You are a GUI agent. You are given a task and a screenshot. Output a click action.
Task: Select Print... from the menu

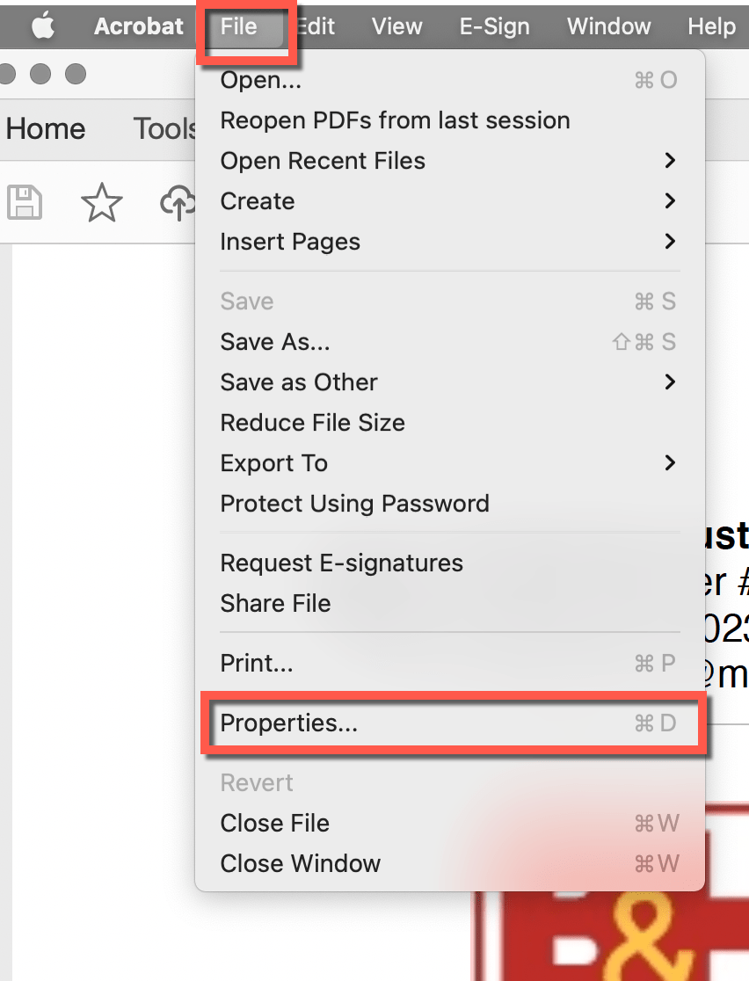coord(256,663)
